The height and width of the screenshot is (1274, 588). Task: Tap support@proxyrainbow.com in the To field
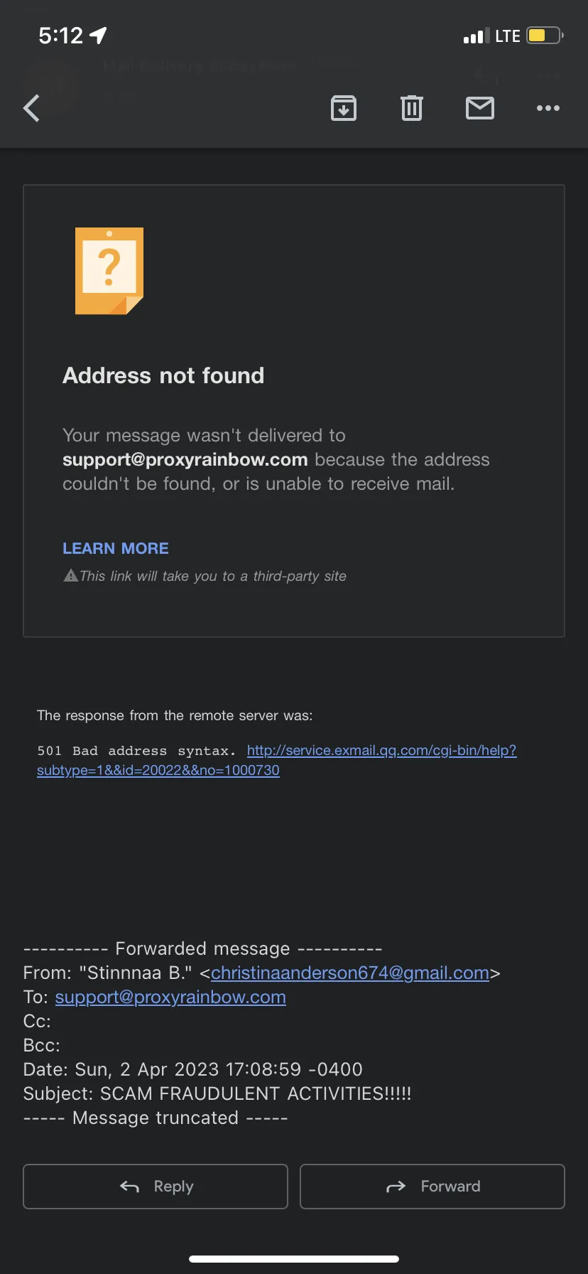point(170,997)
